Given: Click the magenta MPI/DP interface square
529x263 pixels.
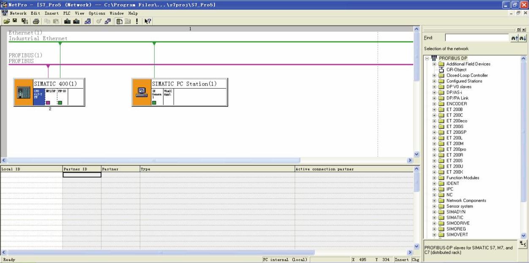Looking at the screenshot, I should pos(48,103).
